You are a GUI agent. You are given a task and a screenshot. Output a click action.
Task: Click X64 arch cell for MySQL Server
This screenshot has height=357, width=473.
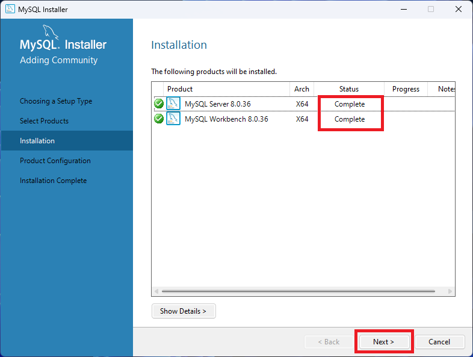point(302,104)
